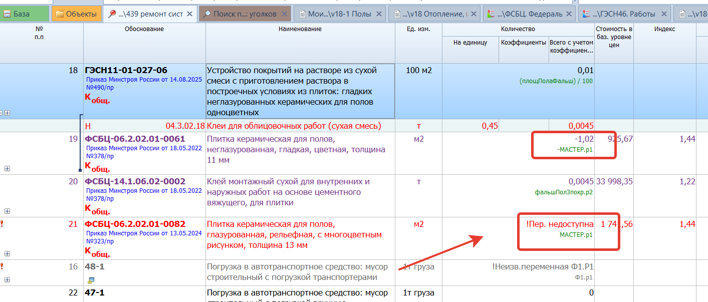
Task: Expand row 16 item 48-1
Action: tap(7, 280)
